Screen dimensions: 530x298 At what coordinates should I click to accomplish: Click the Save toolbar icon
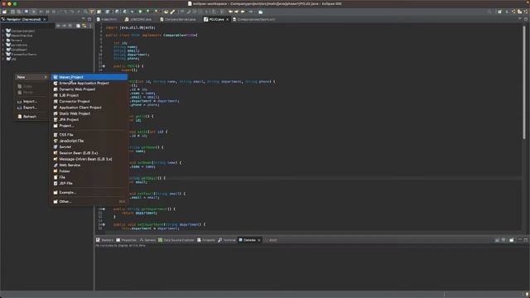(12, 12)
